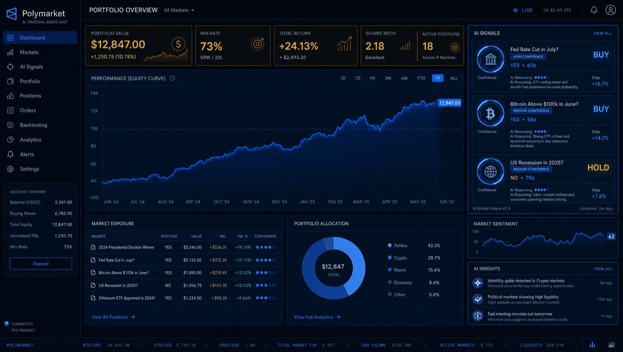Click the HIGH CONFIDENCE badge
This screenshot has width=623, height=352.
(528, 56)
